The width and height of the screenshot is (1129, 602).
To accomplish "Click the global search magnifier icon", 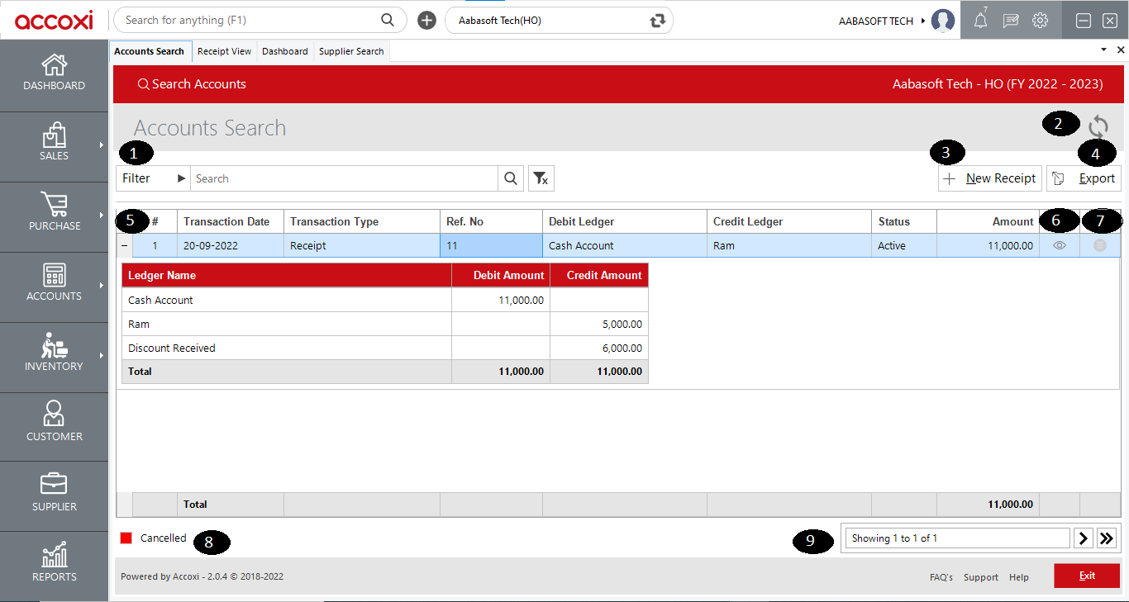I will click(x=387, y=20).
